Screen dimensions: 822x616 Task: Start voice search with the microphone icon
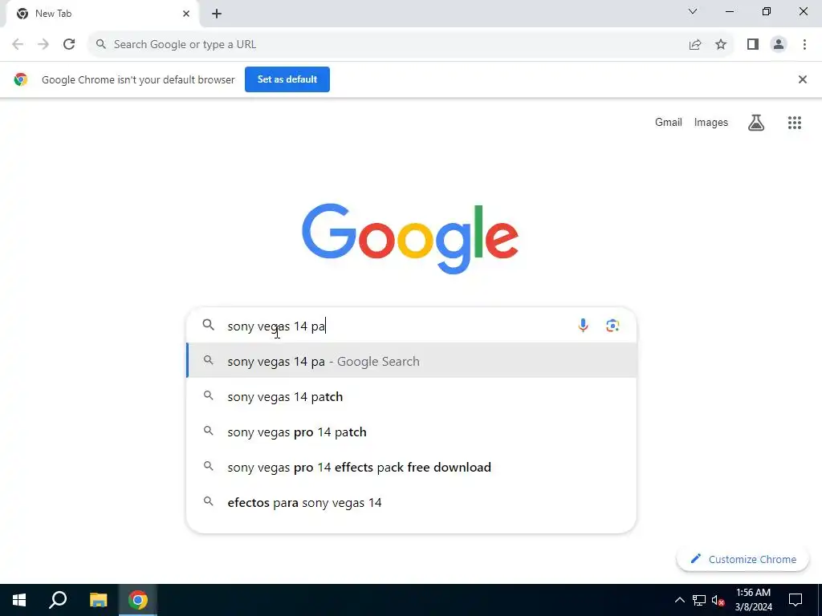(x=583, y=326)
